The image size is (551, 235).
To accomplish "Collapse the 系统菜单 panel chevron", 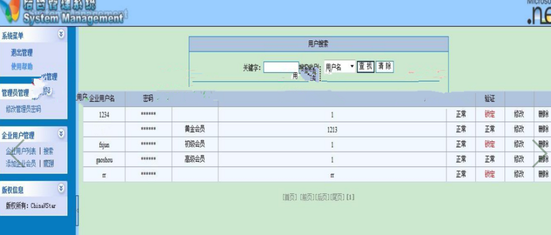I will click(x=61, y=34).
